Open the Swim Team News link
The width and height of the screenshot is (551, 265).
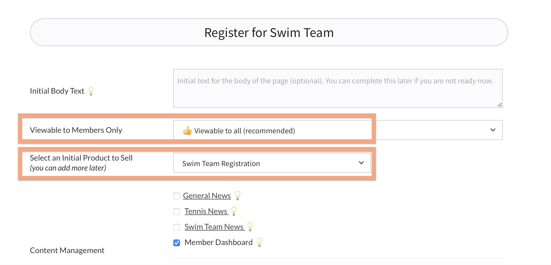(214, 227)
